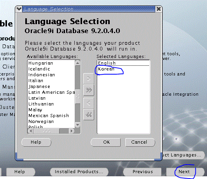Close the Language Selection dialog
Image resolution: width=207 pixels, height=179 pixels.
158,9
